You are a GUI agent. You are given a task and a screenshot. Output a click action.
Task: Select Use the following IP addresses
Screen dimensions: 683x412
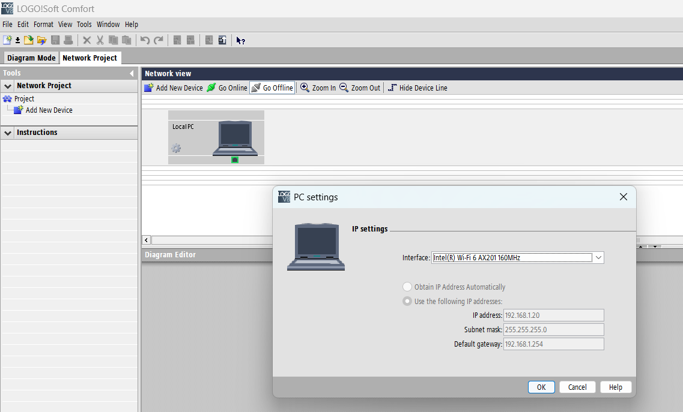click(x=407, y=301)
